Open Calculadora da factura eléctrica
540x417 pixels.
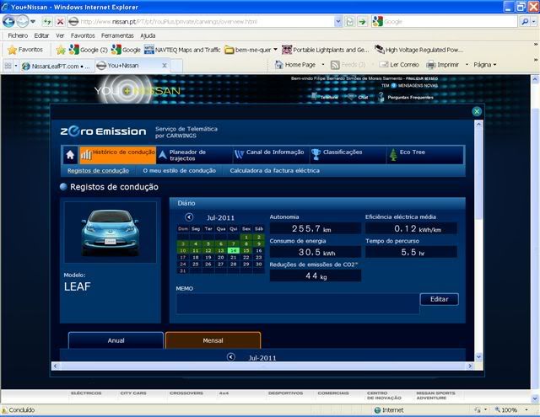pos(274,170)
